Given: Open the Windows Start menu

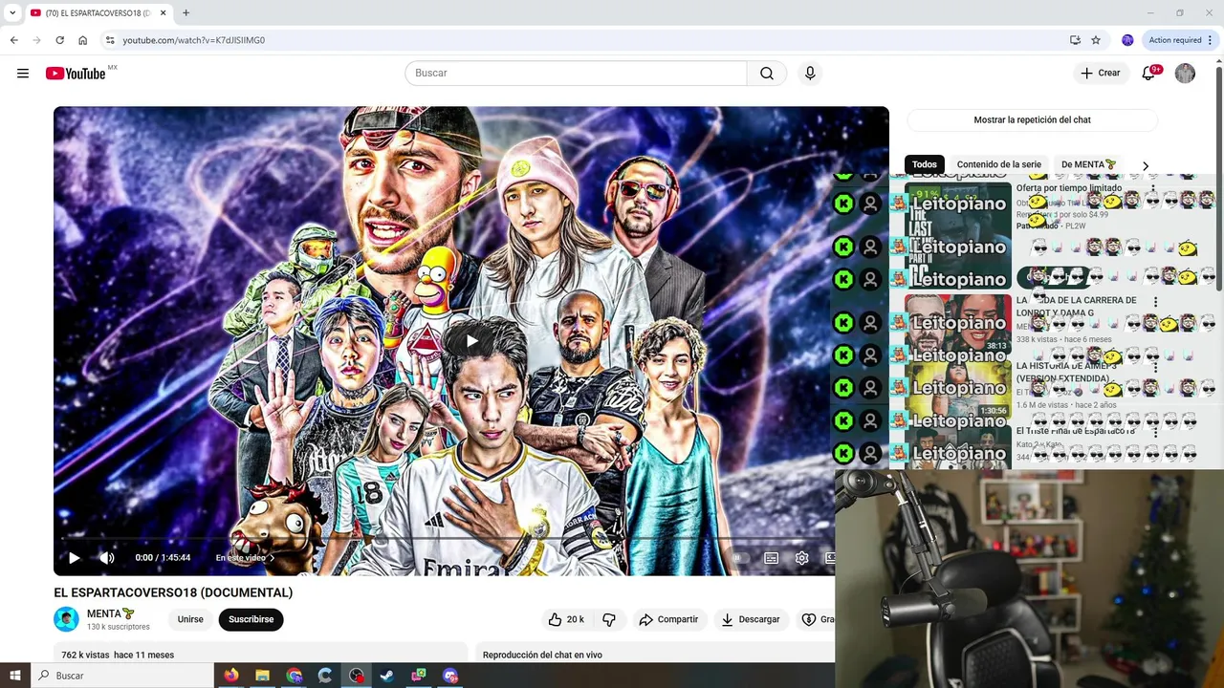Looking at the screenshot, I should point(15,676).
